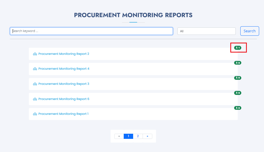
Task: Click the next page » arrow
Action: pos(147,136)
